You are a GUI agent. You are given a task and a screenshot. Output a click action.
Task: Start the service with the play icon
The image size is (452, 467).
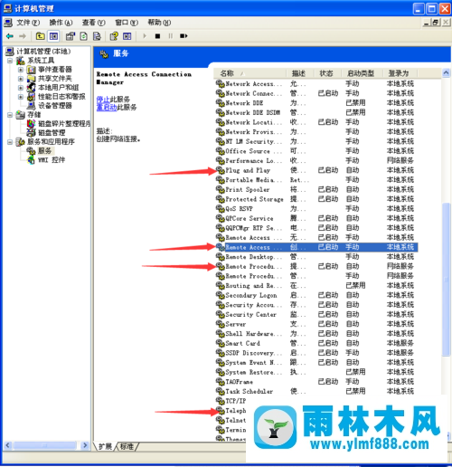tap(145, 36)
